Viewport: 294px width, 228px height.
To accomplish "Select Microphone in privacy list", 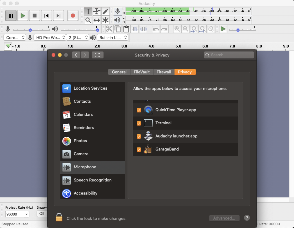I will [93, 167].
